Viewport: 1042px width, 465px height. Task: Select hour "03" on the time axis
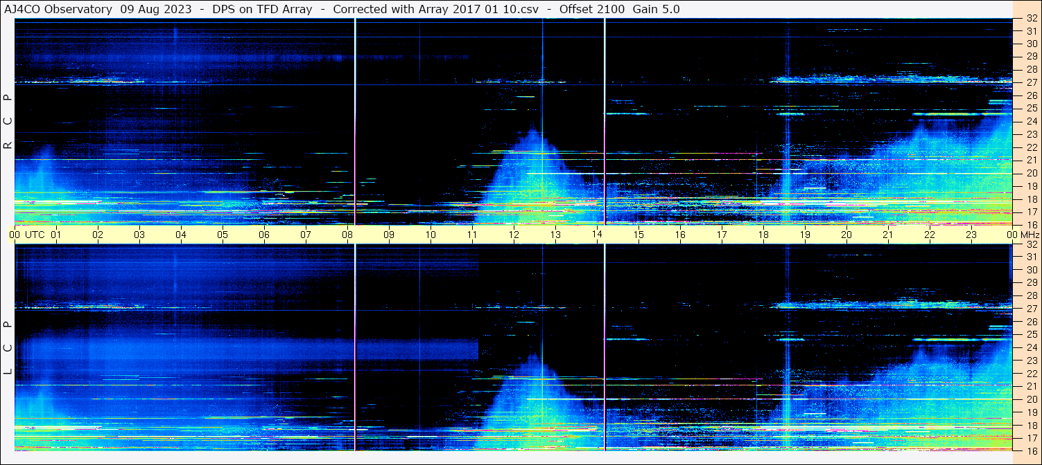139,235
